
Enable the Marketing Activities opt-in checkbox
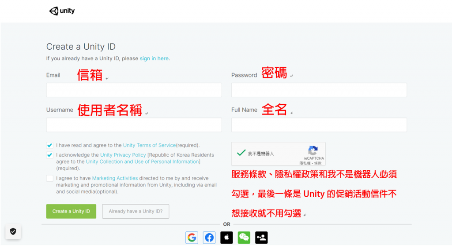click(49, 178)
